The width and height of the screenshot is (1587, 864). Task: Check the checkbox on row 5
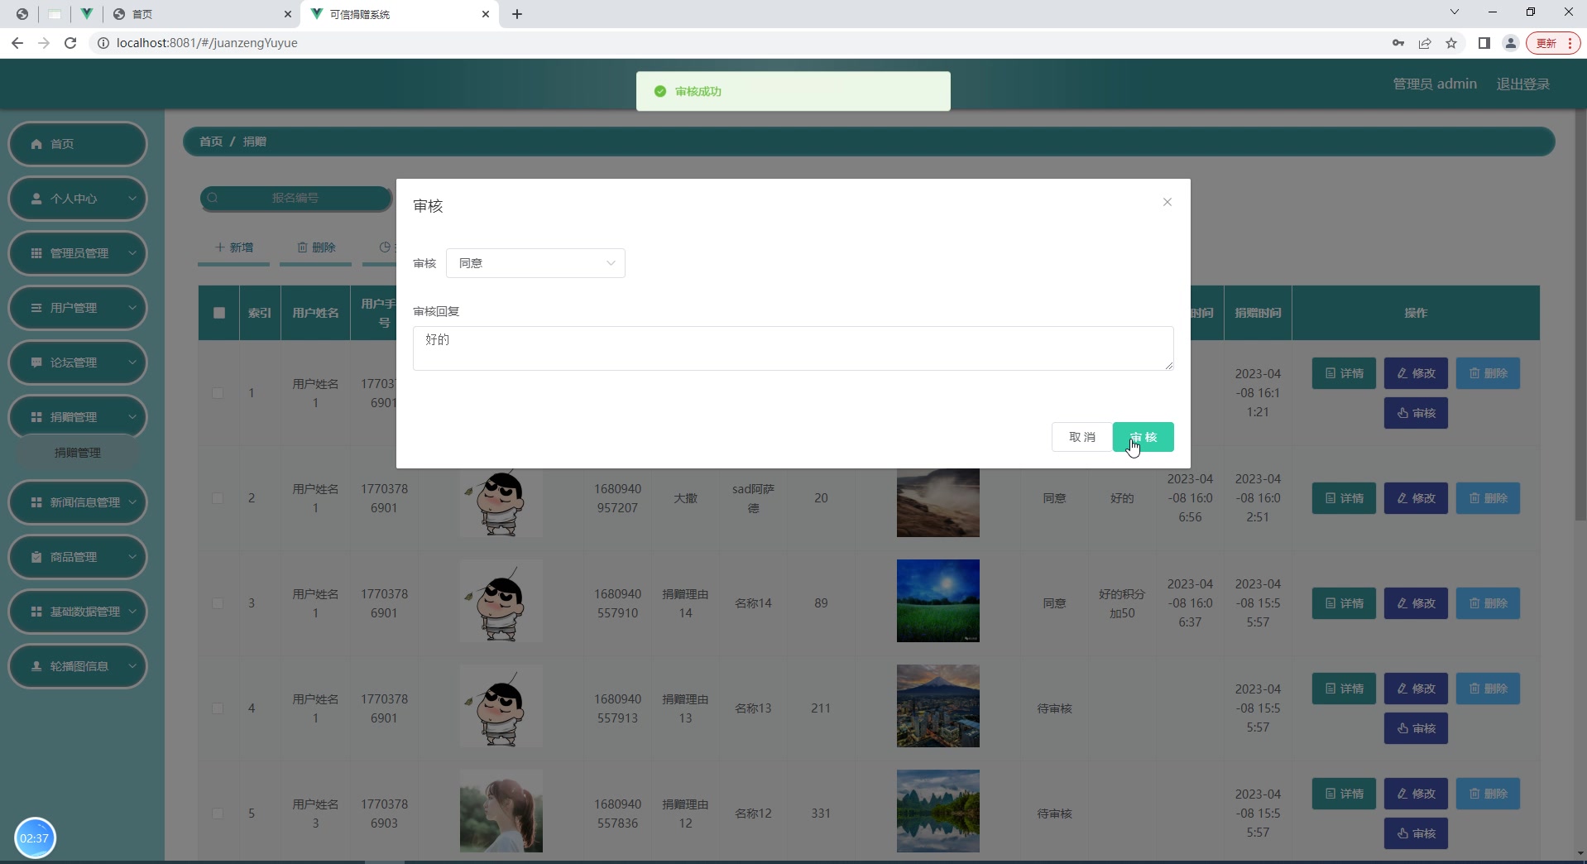point(218,814)
